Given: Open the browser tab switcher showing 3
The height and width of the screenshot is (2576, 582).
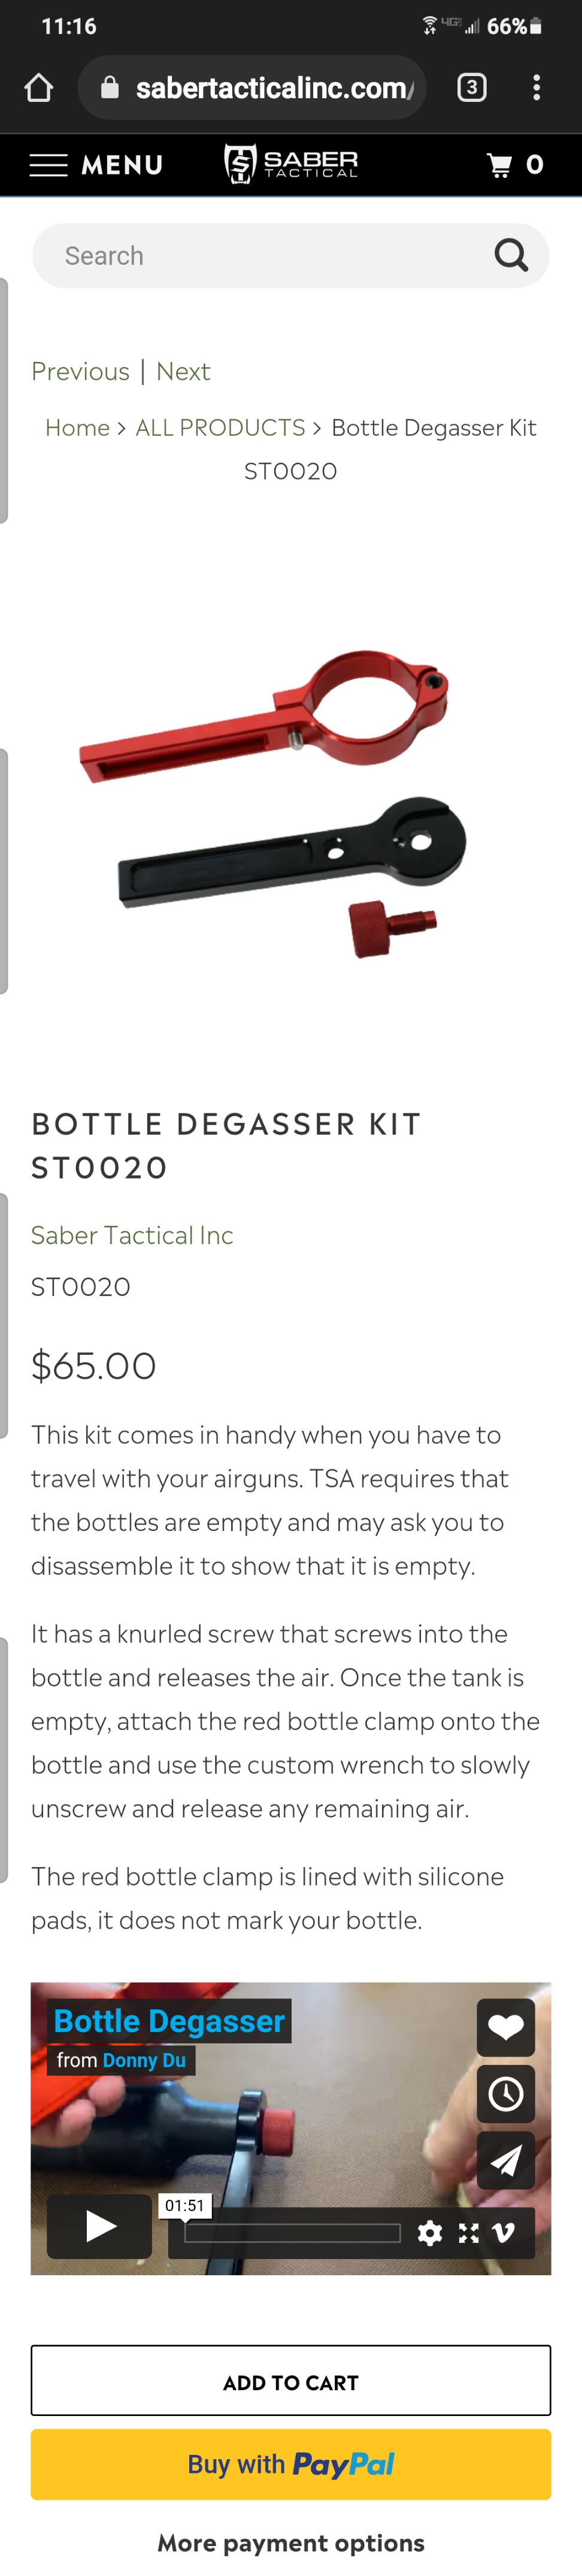Looking at the screenshot, I should 472,88.
